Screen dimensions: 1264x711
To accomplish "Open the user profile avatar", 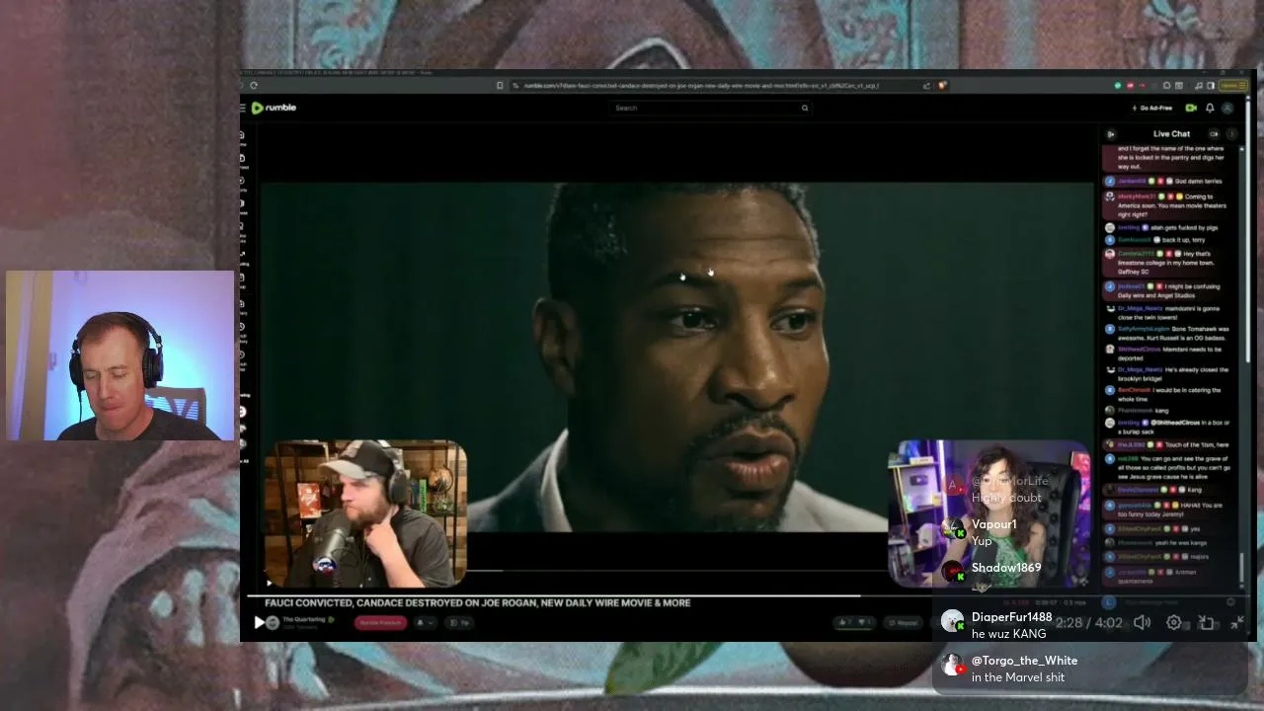I will [1227, 108].
